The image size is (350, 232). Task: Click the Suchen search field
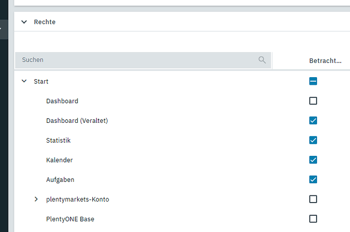point(143,60)
